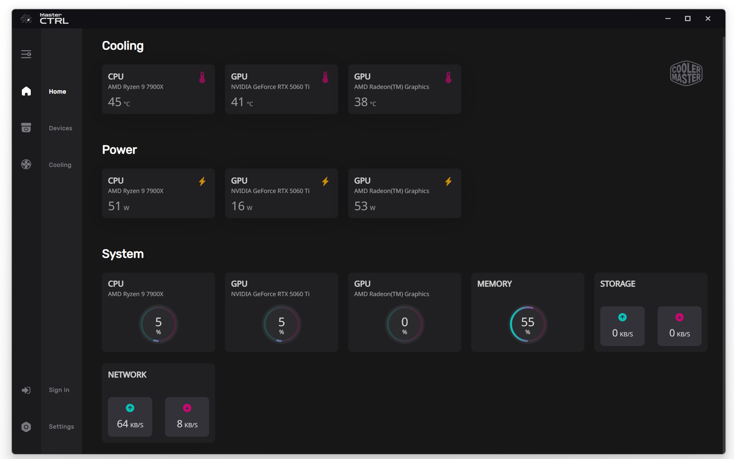Click the 64 KB/S network upload tile
Image resolution: width=734 pixels, height=459 pixels.
tap(130, 417)
